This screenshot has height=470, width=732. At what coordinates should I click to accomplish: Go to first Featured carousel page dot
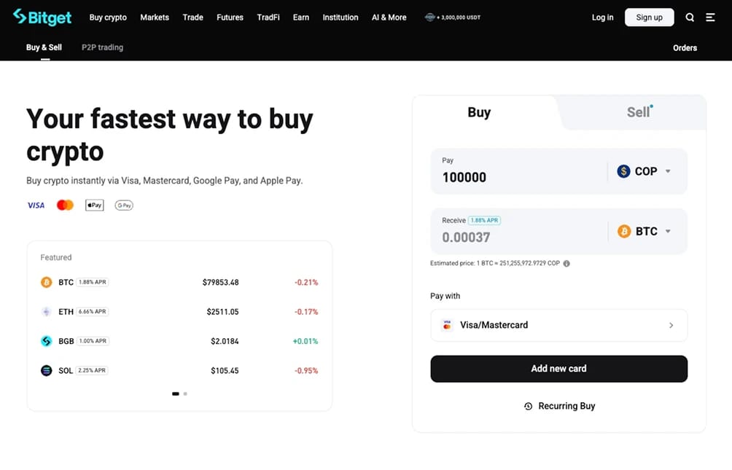coord(176,394)
